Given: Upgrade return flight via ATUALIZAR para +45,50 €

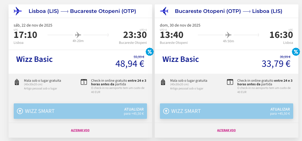Looking at the screenshot, I should (280, 111).
